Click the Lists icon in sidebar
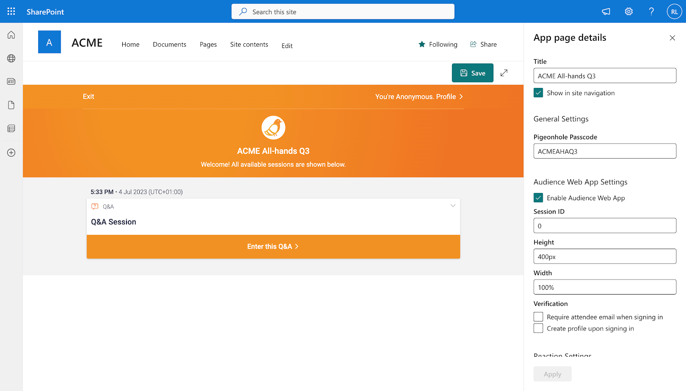This screenshot has width=686, height=391. 11,128
